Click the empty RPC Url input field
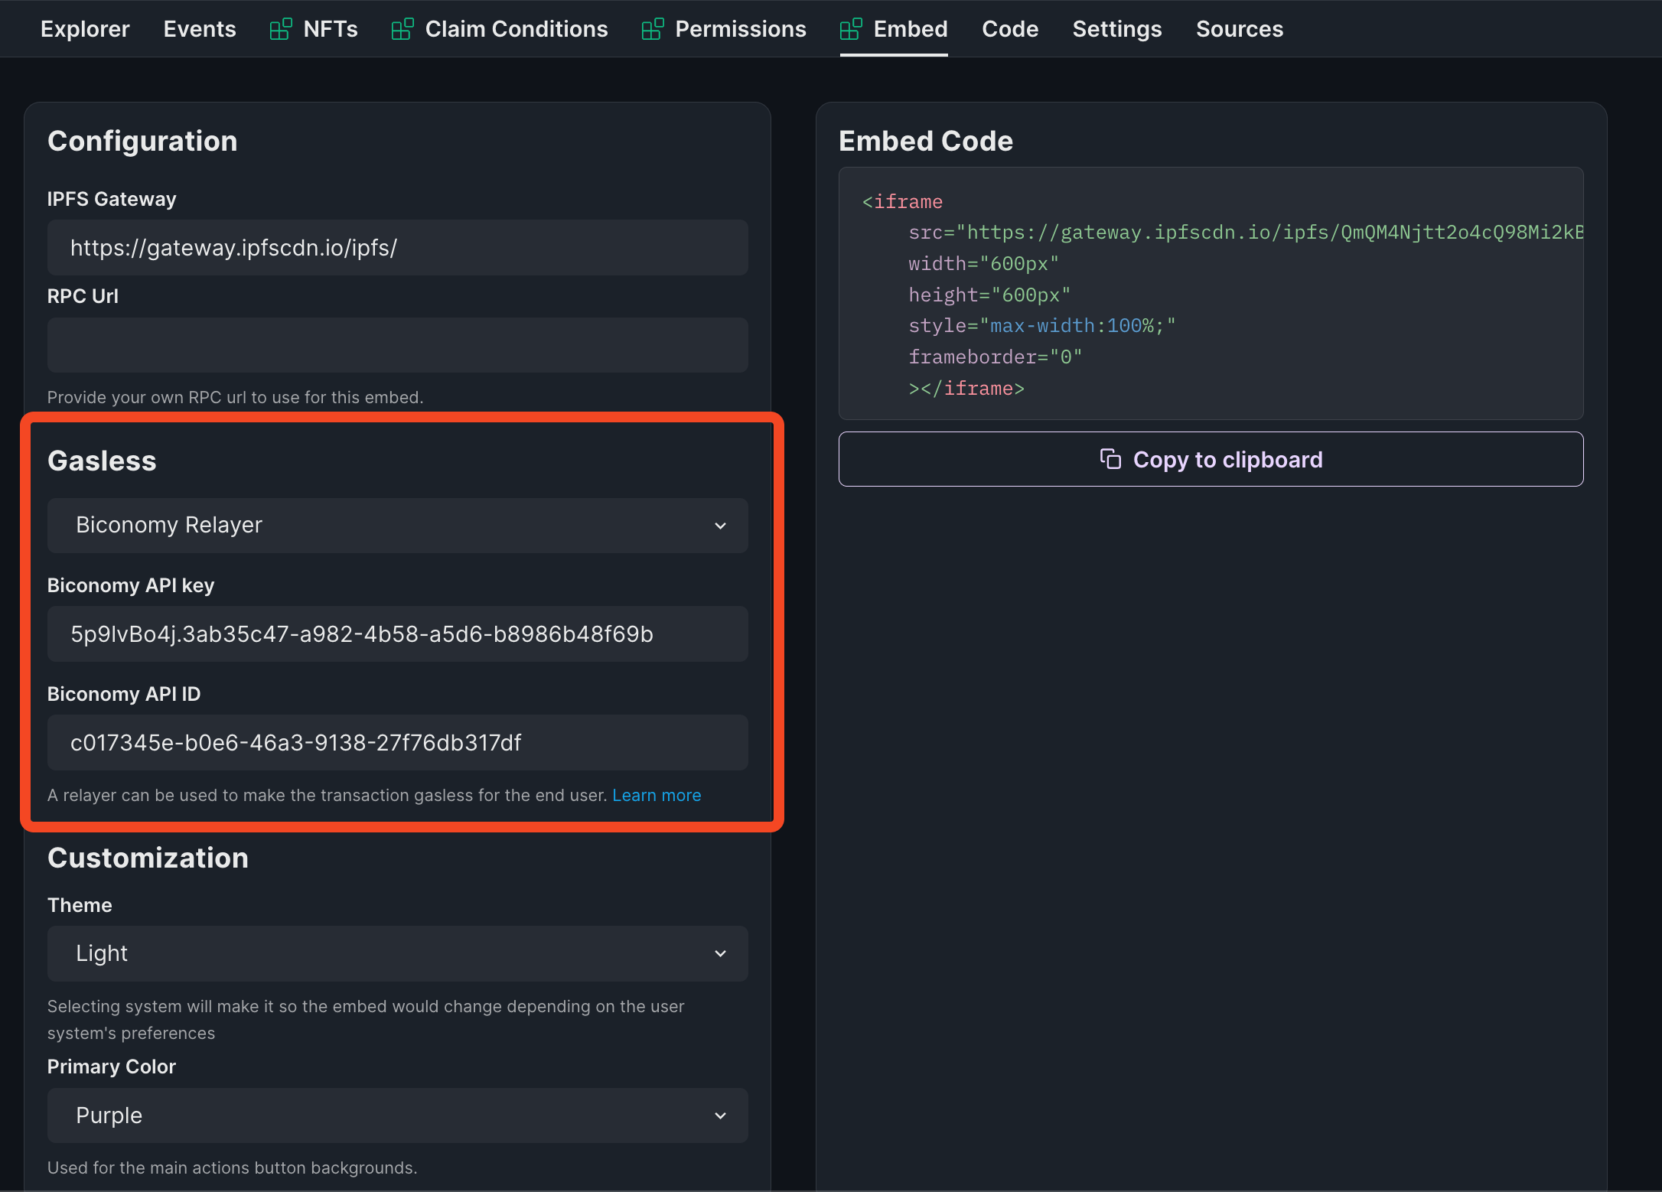The width and height of the screenshot is (1662, 1192). point(397,345)
